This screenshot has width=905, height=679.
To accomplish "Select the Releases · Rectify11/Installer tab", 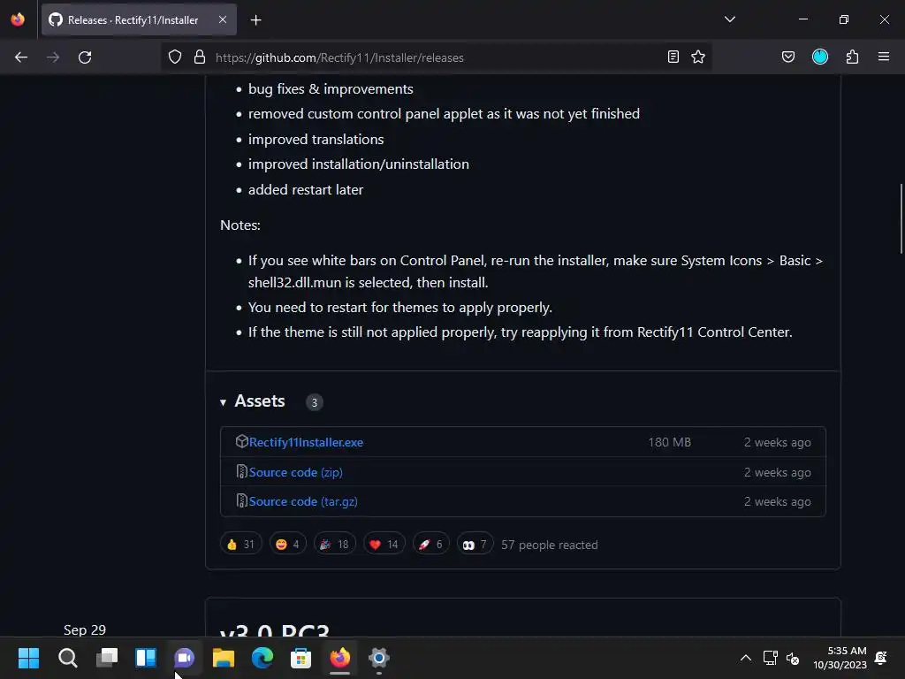I will (x=139, y=20).
